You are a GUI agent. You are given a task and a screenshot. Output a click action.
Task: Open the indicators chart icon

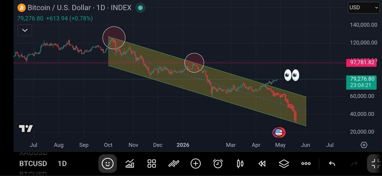tap(130, 164)
